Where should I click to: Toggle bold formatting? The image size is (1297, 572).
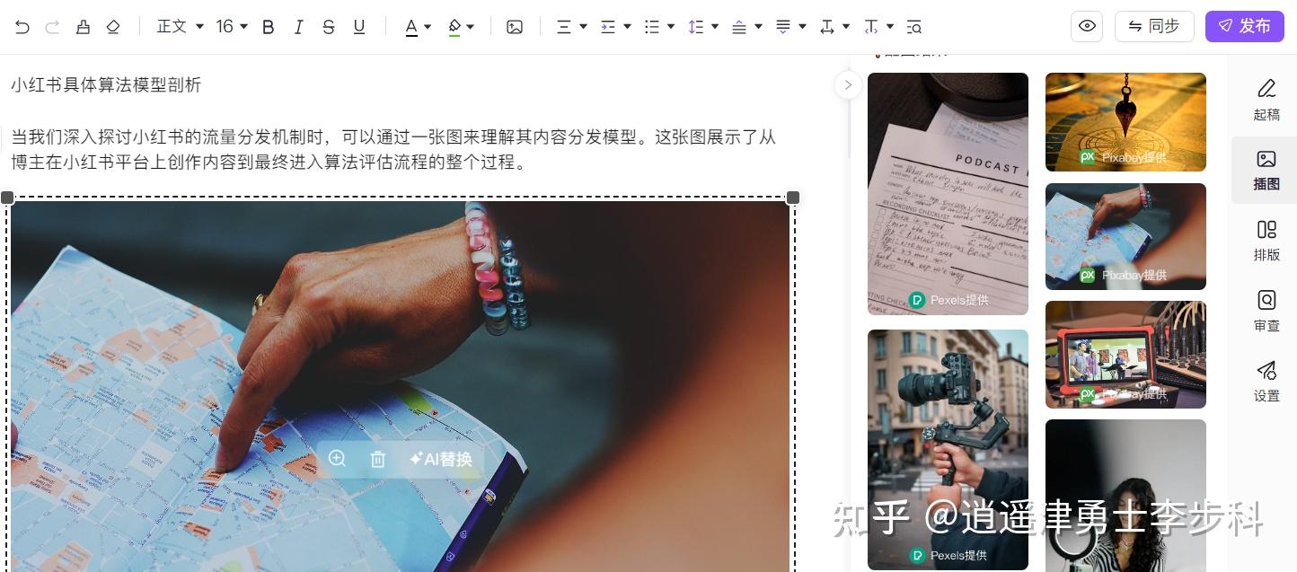tap(268, 27)
